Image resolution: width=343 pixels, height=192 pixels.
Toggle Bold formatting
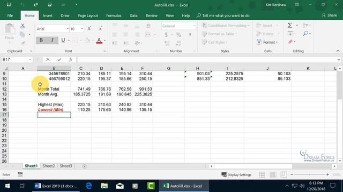coord(41,41)
